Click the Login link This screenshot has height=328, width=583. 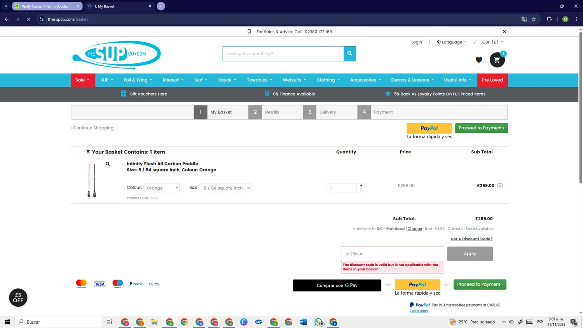click(417, 42)
